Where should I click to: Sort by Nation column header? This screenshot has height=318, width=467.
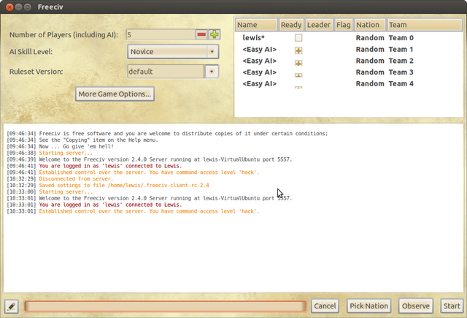(370, 25)
